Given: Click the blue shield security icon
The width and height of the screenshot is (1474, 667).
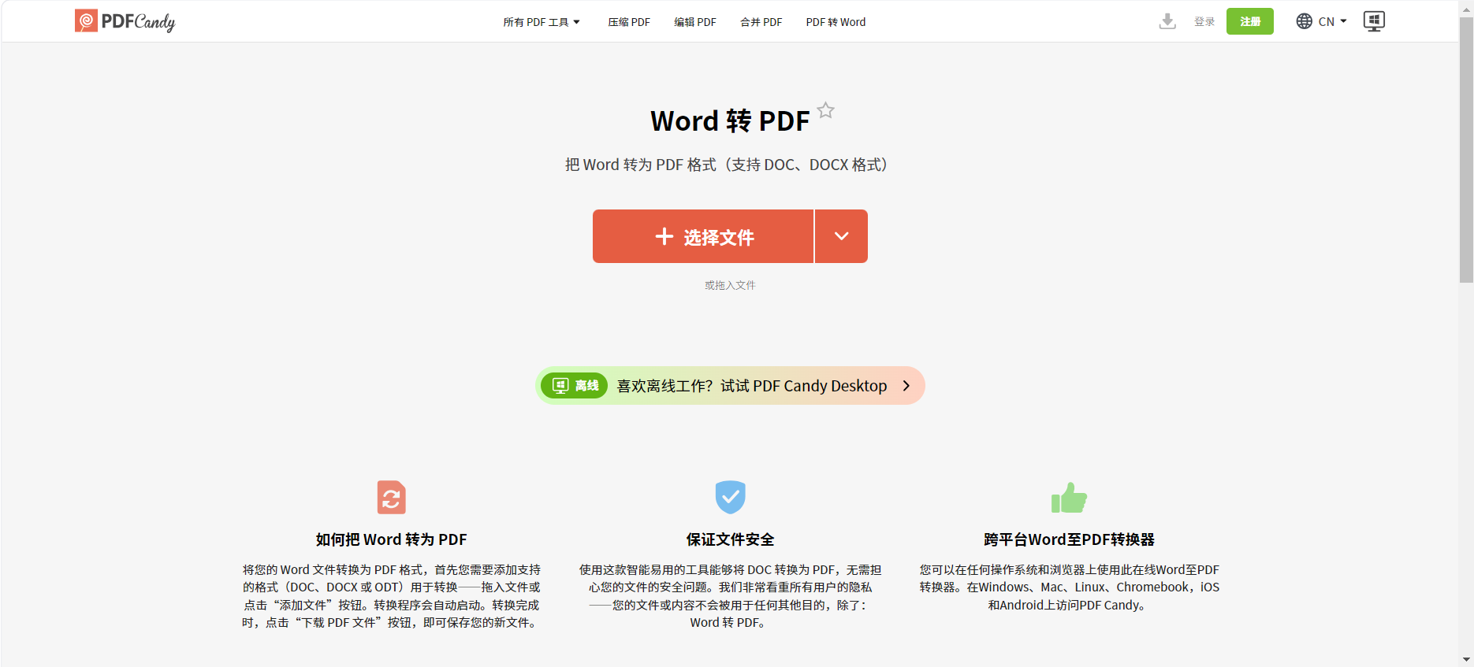Looking at the screenshot, I should [x=730, y=497].
